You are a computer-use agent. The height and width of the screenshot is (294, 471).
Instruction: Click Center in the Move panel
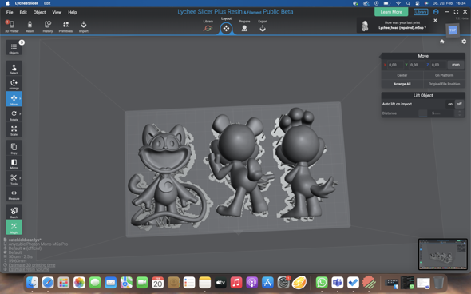(x=402, y=75)
